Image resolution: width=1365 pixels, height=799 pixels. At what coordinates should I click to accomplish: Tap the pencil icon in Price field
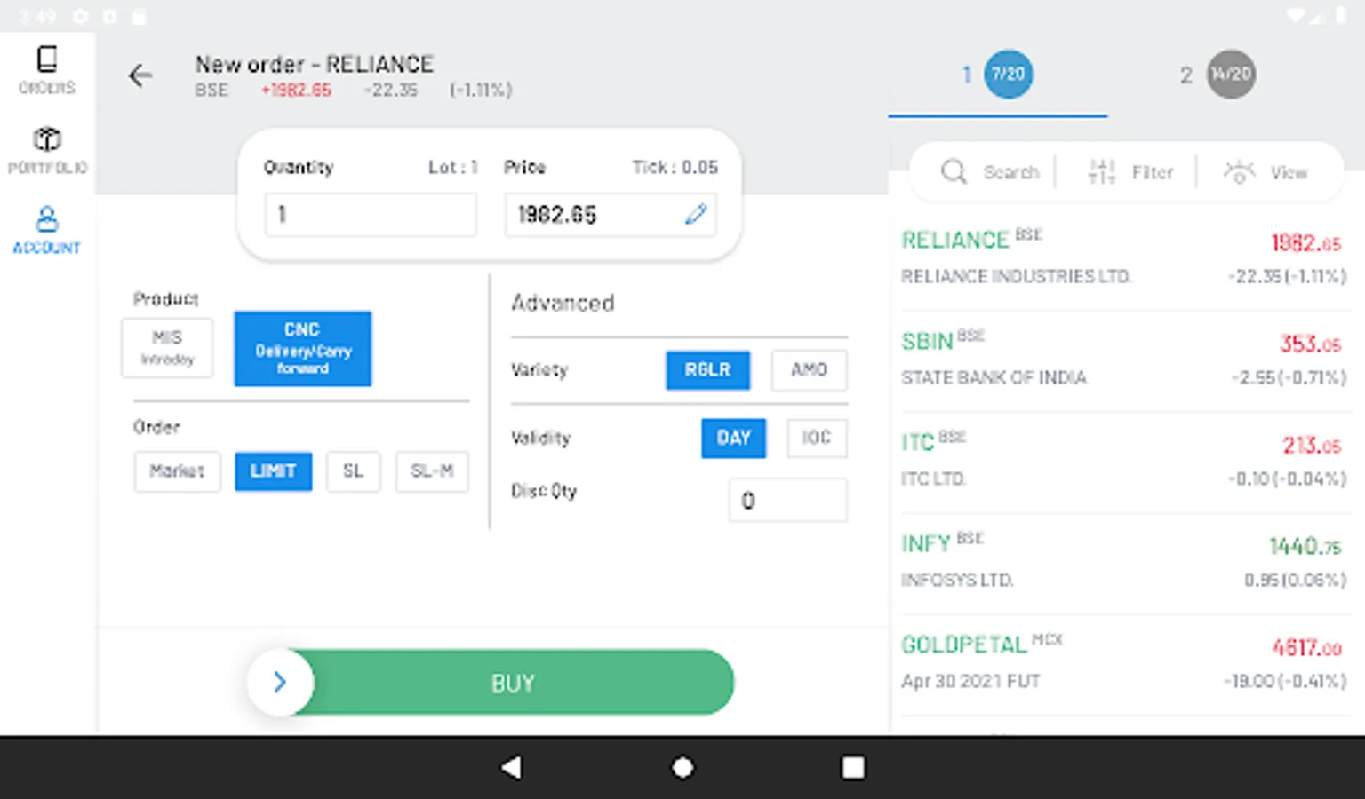(696, 214)
